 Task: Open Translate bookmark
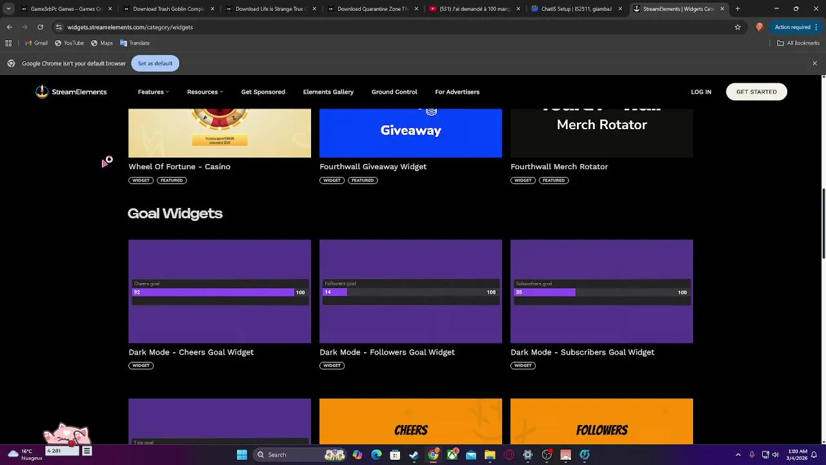click(x=135, y=43)
